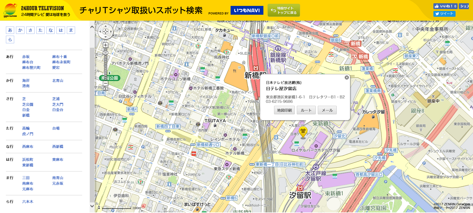The width and height of the screenshot is (473, 213).
Task: Click the いつもNAVI logo
Action: point(247,10)
